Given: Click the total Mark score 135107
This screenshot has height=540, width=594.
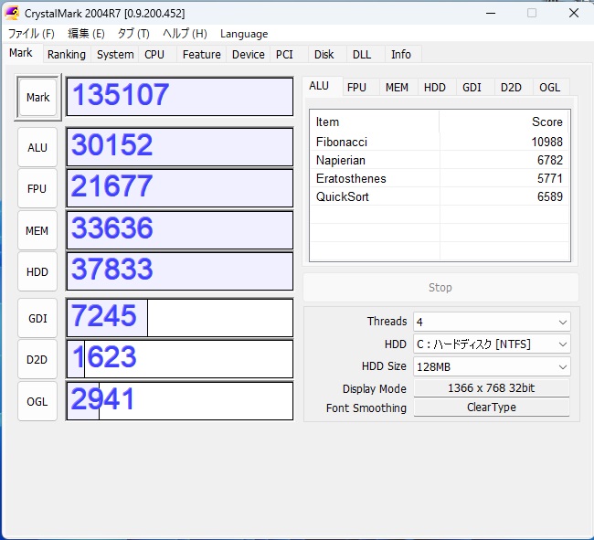Looking at the screenshot, I should click(x=179, y=97).
